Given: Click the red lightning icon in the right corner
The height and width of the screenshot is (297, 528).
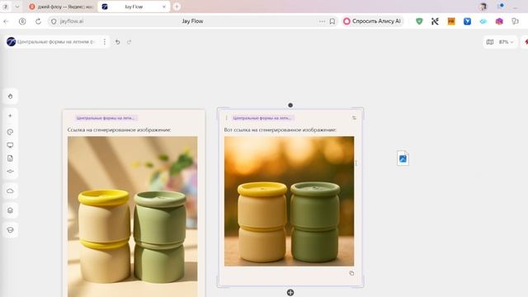Looking at the screenshot, I should coord(526,42).
